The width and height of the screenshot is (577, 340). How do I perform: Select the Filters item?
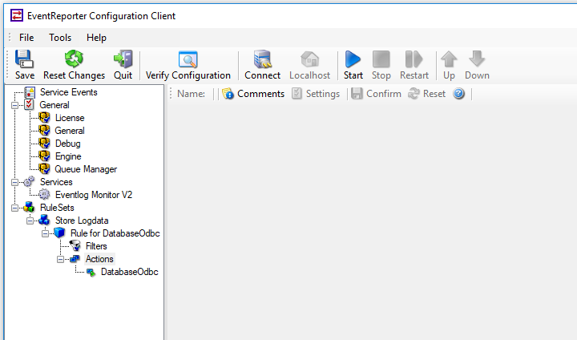tap(96, 246)
